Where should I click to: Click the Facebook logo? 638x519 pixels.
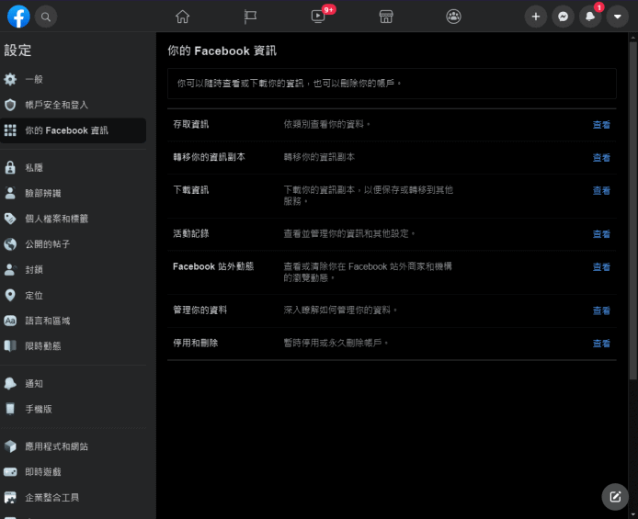(18, 17)
